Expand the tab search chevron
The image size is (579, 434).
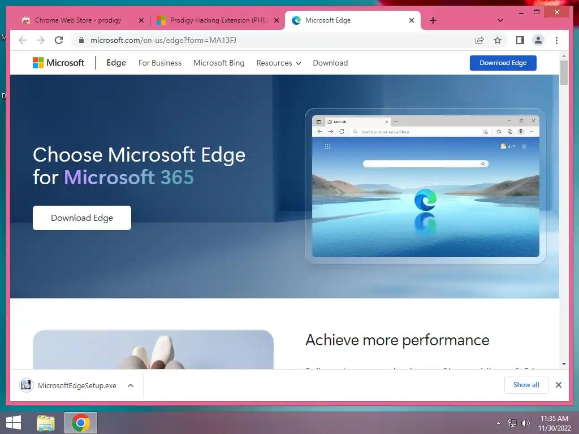(500, 20)
